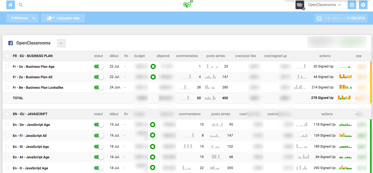Screen dimensions: 373x173
Task: Click the OpenClassrooms account avatar
Action: pyautogui.click(x=300, y=5)
